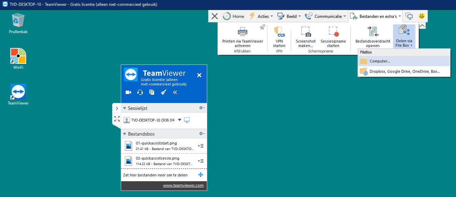The height and width of the screenshot is (197, 456).
Task: Click the file box icon in panel header
Action: tap(152, 92)
